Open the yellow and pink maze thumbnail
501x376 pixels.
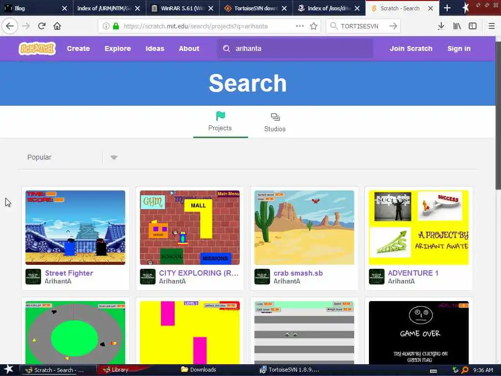pyautogui.click(x=190, y=332)
